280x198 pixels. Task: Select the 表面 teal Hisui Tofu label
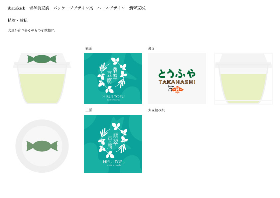(x=113, y=79)
